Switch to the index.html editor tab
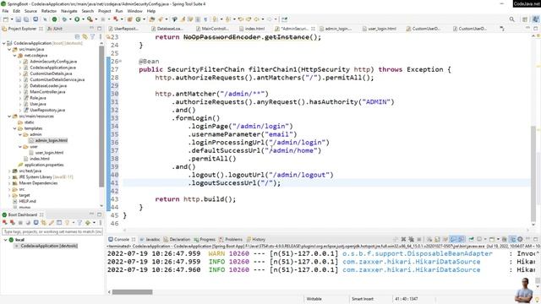 [252, 29]
